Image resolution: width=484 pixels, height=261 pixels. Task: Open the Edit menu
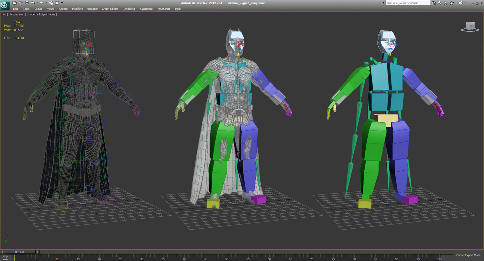(x=15, y=9)
